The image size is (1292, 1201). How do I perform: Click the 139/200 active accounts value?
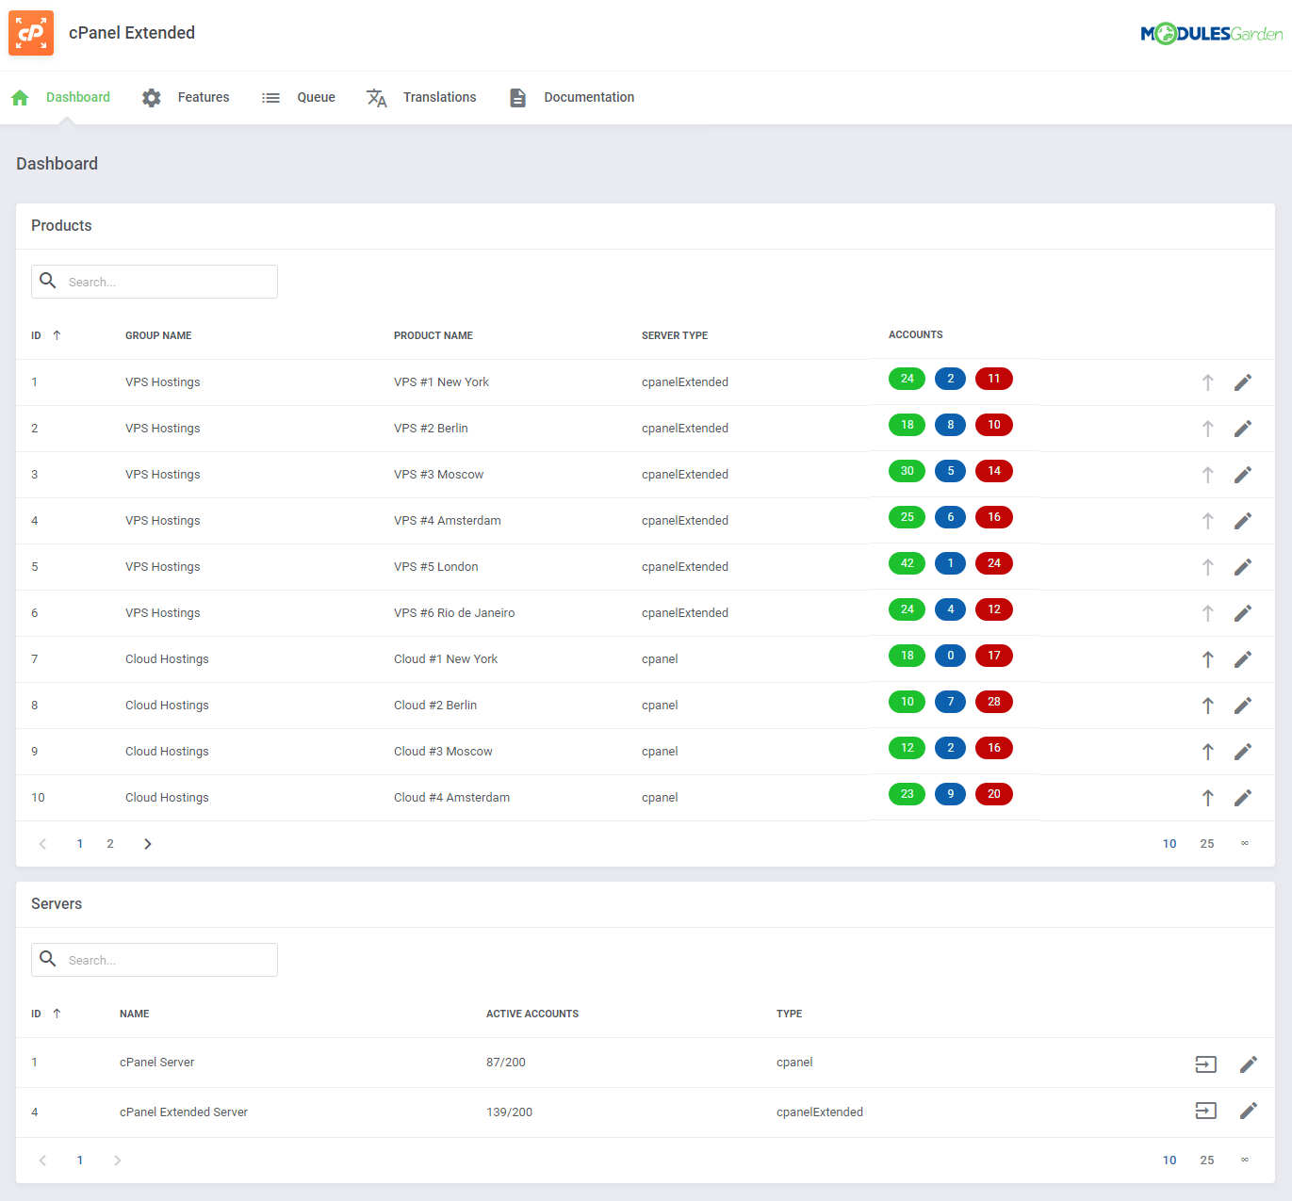509,1112
